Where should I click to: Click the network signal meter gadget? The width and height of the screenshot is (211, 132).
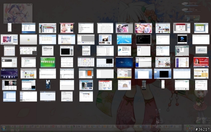pyautogui.click(x=192, y=19)
